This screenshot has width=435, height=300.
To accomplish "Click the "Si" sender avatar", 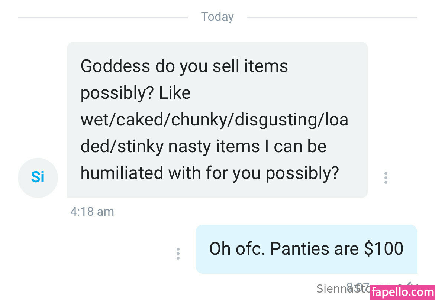I will tap(38, 177).
